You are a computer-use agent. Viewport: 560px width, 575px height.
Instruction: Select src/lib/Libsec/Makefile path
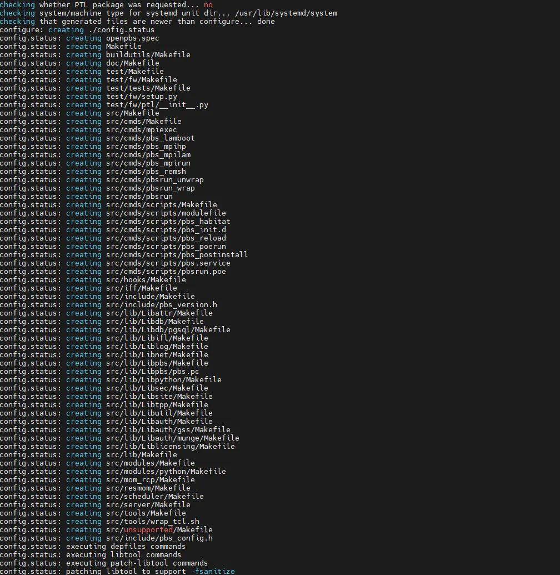coord(157,388)
